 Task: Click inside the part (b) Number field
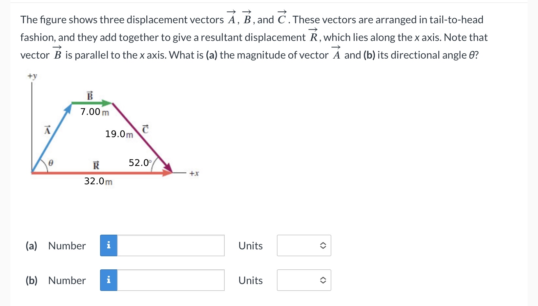click(x=171, y=280)
